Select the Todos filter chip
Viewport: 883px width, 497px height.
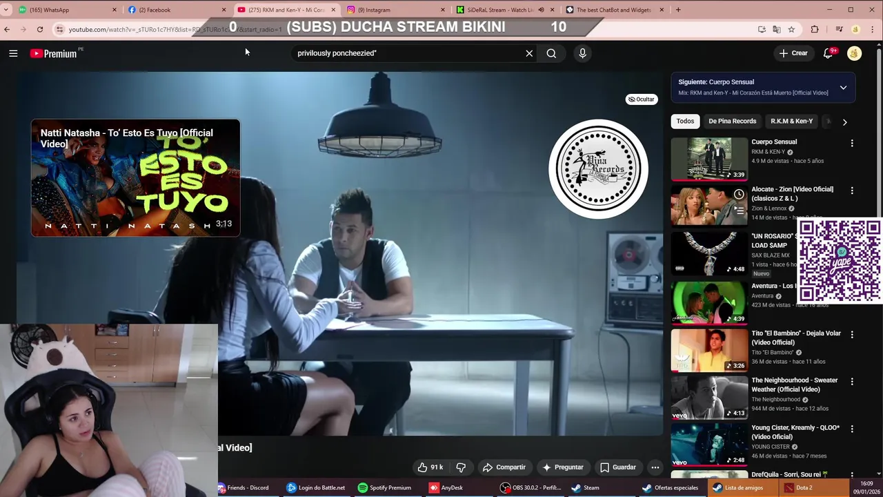click(685, 121)
